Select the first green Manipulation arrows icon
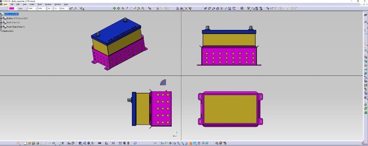This screenshot has width=368, height=146. click(x=114, y=8)
